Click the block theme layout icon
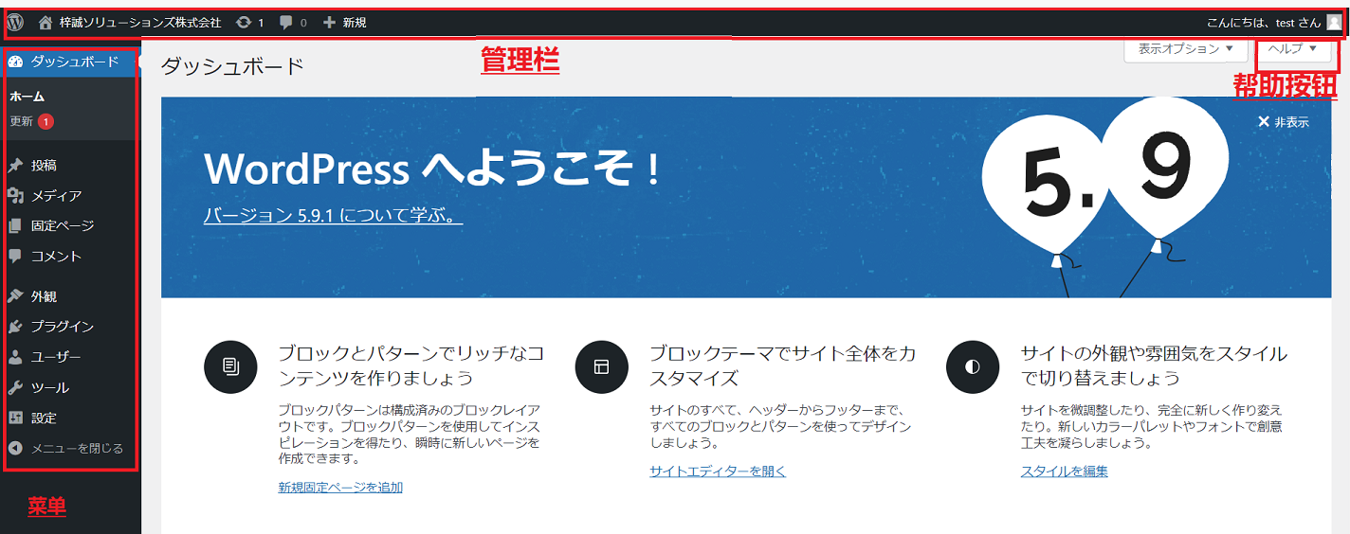The width and height of the screenshot is (1350, 534). tap(601, 365)
